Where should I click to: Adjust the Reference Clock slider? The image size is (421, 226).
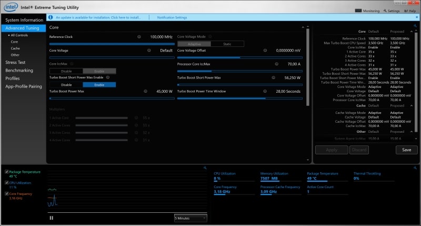(x=112, y=44)
